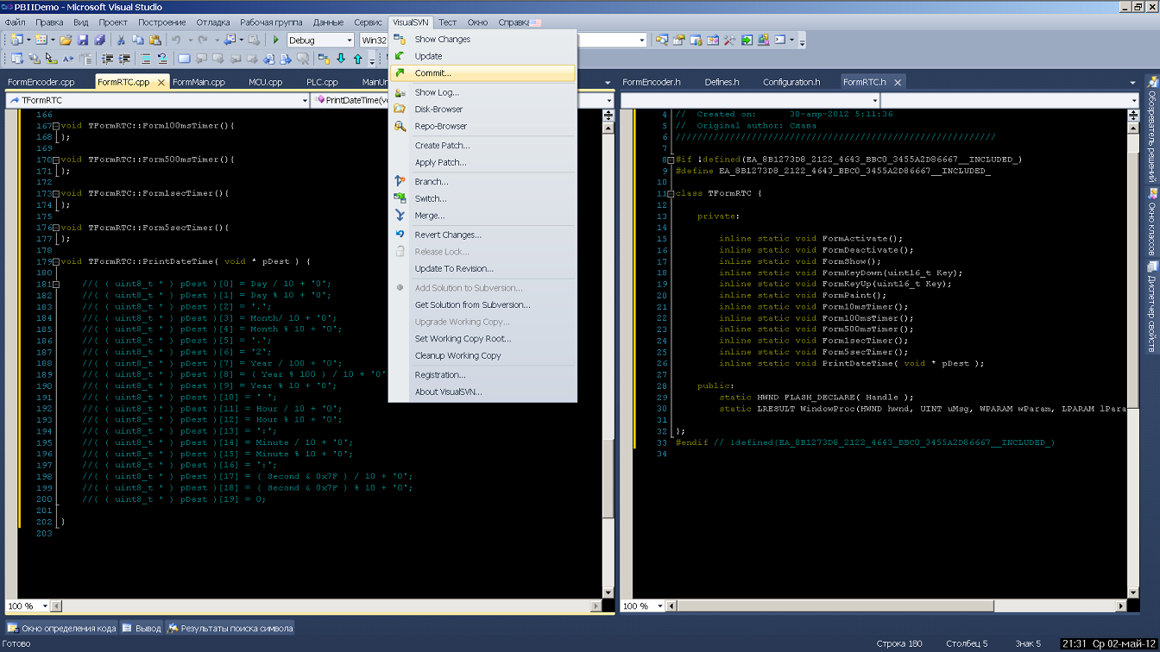
Task: Click the Save floppy disk icon
Action: point(83,40)
